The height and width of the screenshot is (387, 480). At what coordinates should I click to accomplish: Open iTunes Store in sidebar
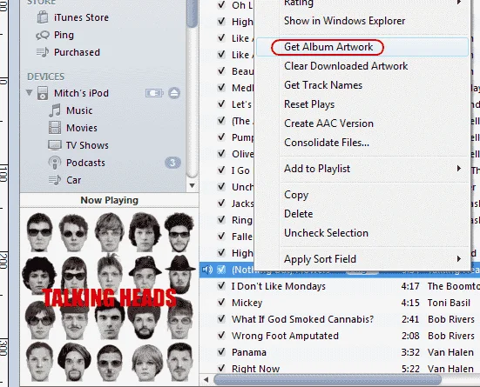pyautogui.click(x=81, y=17)
